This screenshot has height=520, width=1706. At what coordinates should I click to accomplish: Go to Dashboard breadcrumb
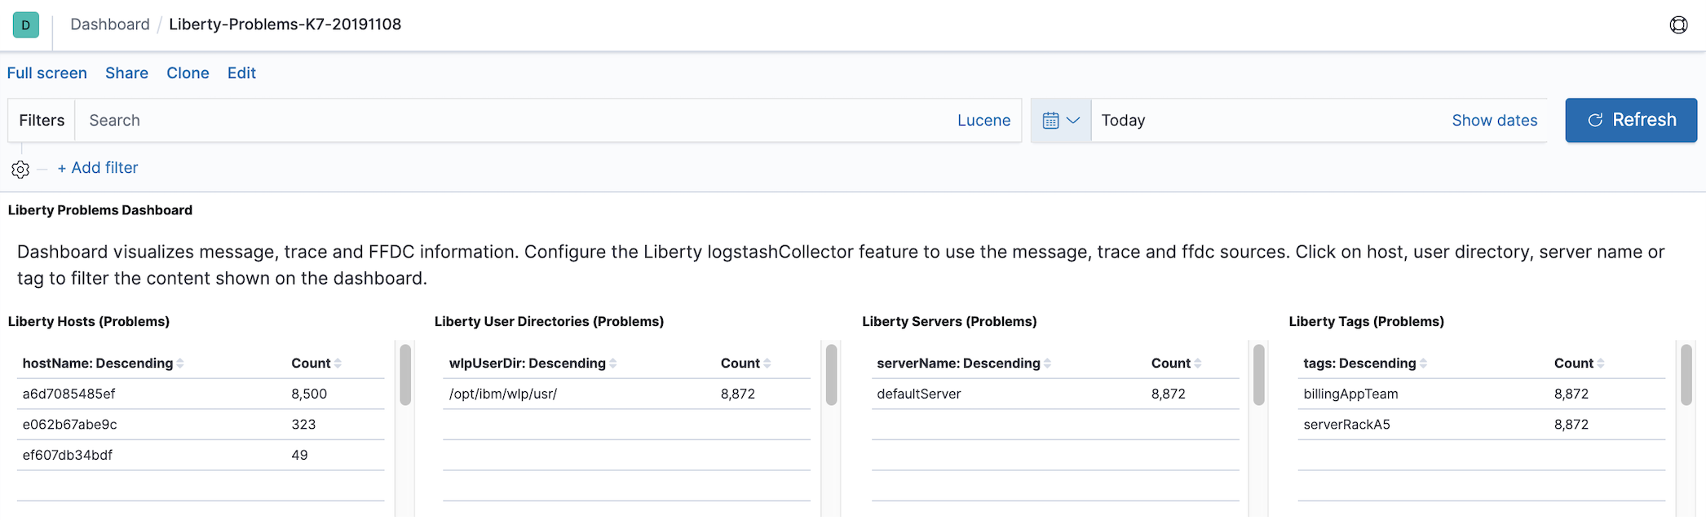(x=110, y=24)
